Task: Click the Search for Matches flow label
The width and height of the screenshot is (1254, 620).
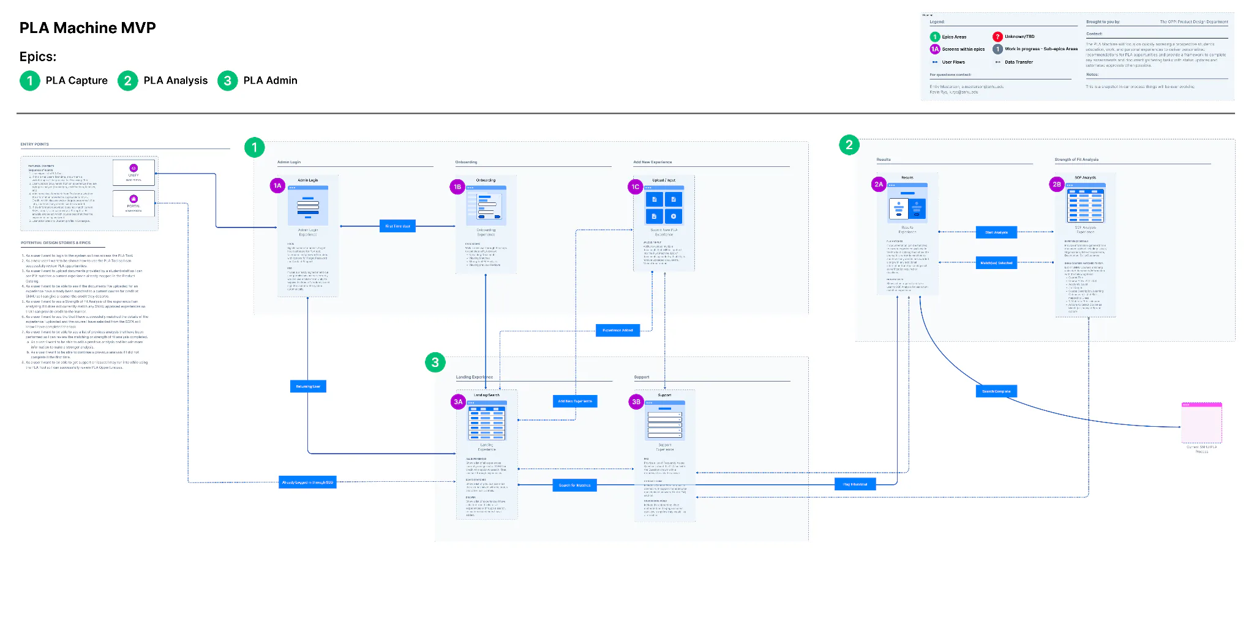Action: click(x=575, y=485)
